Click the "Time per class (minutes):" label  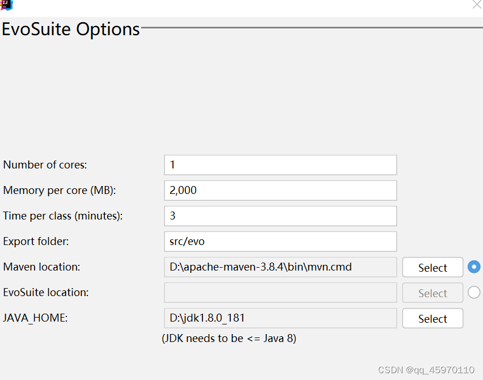(x=63, y=216)
